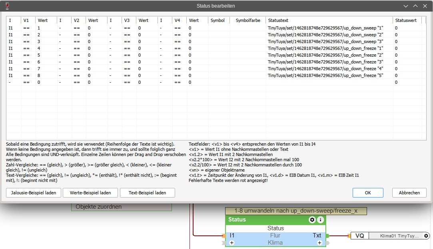433x249 pixels.
Task: Click Werte-Beispiel laden button
Action: click(90, 193)
